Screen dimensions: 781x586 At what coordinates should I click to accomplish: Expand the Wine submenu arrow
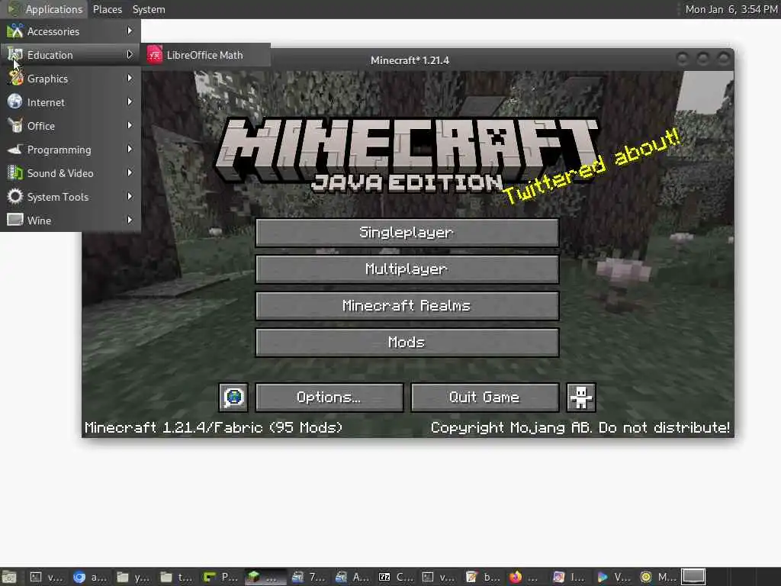tap(130, 220)
